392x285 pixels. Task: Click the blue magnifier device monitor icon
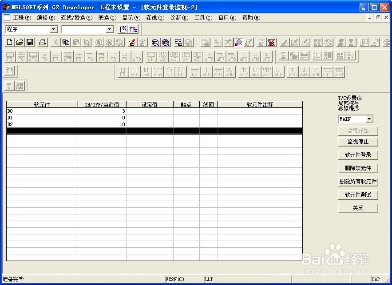point(155,42)
